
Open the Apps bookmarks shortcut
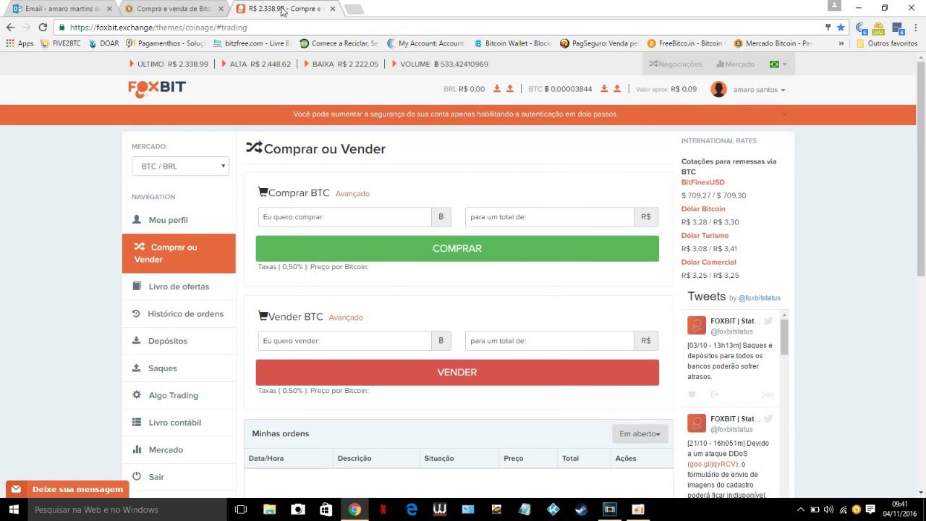click(20, 43)
